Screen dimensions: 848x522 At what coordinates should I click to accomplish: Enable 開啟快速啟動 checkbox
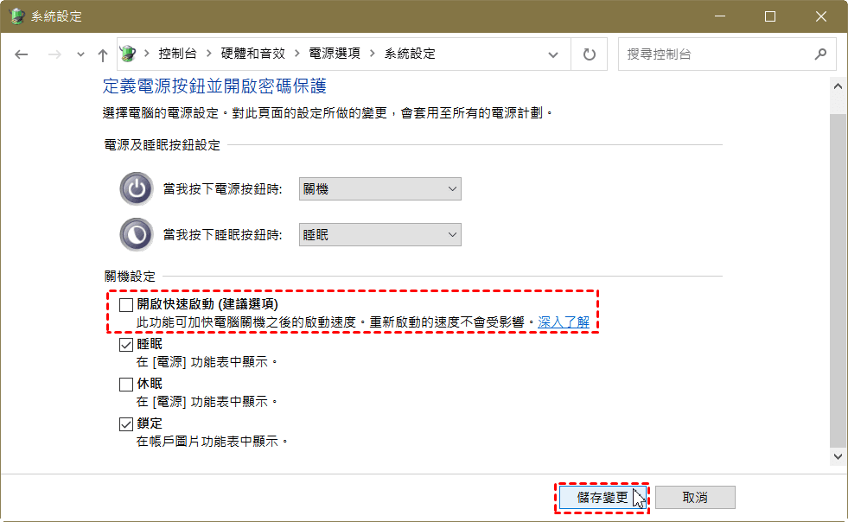pyautogui.click(x=126, y=304)
